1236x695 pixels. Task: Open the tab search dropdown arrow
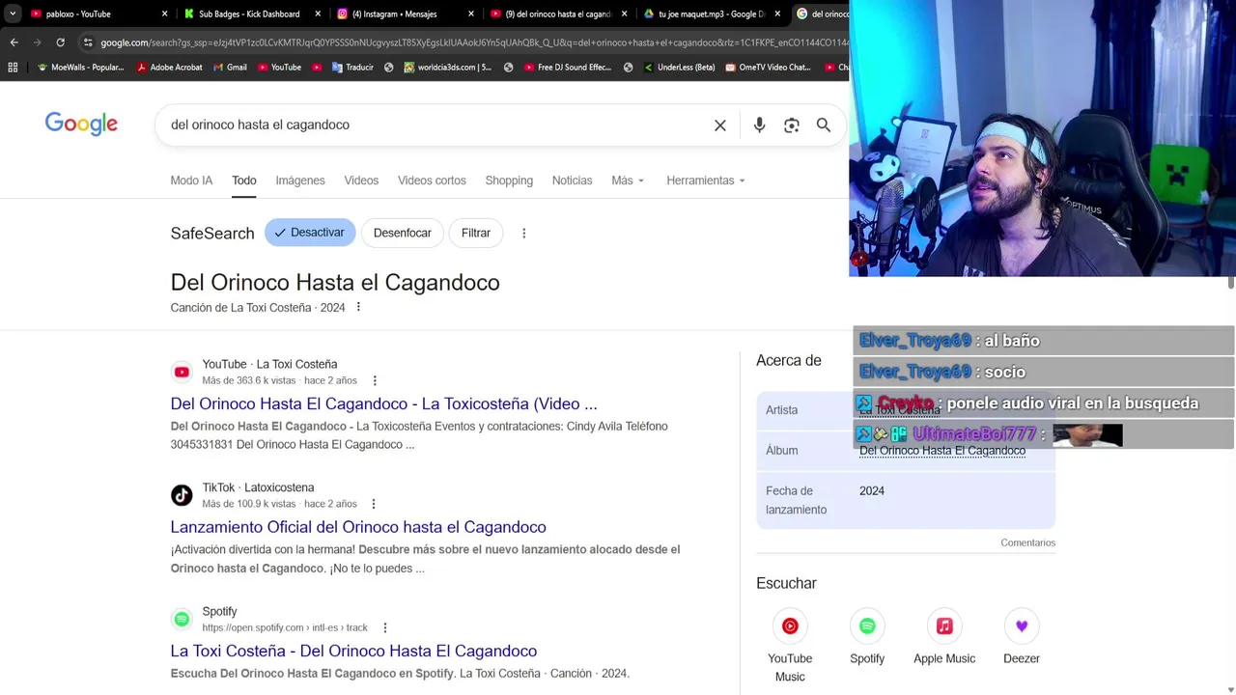coord(13,14)
